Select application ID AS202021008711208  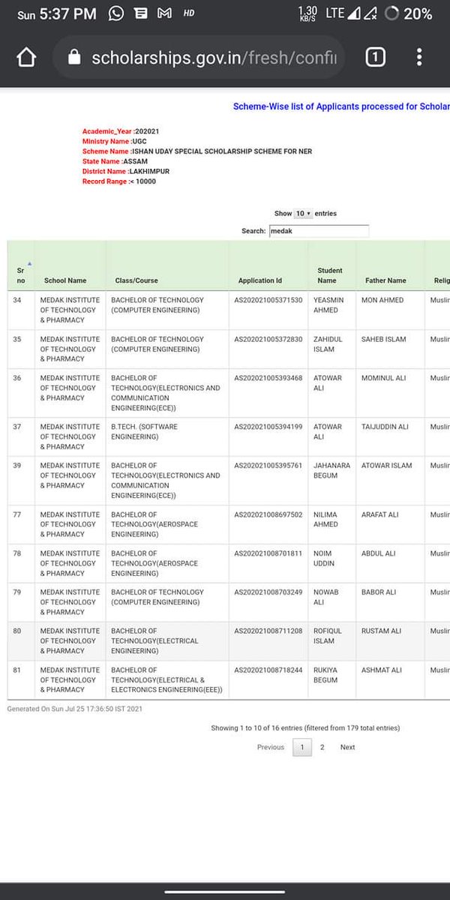pos(268,631)
